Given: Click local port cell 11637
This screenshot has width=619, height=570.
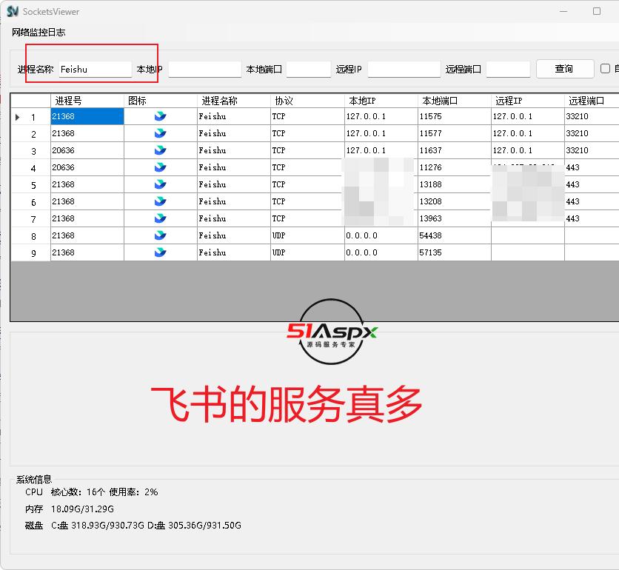Looking at the screenshot, I should point(455,150).
